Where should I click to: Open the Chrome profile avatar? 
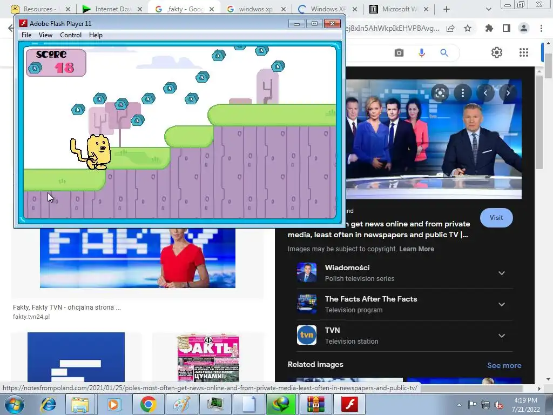coord(524,28)
